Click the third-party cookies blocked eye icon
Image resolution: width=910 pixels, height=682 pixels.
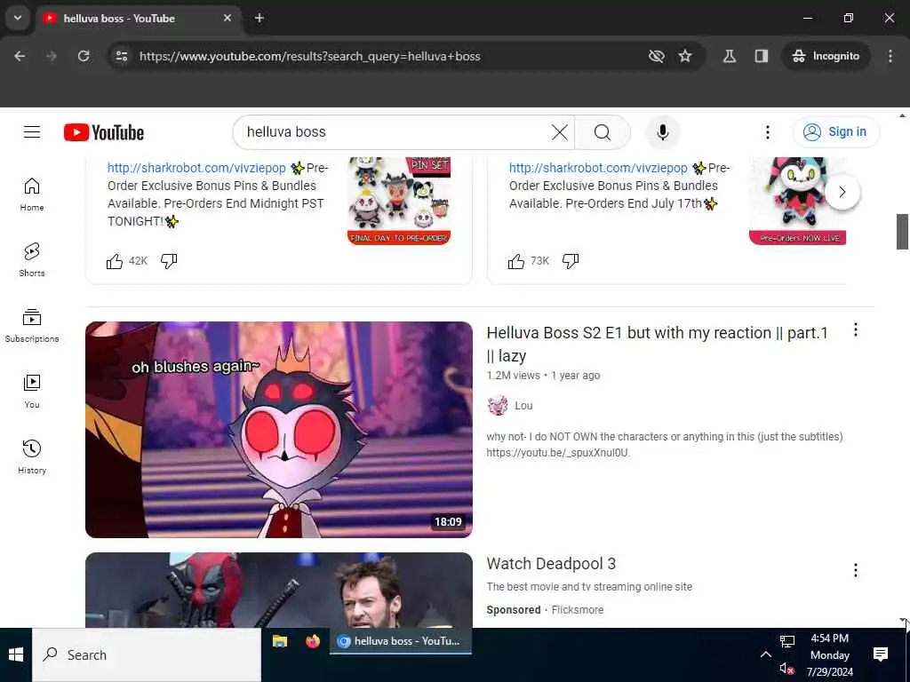click(657, 56)
